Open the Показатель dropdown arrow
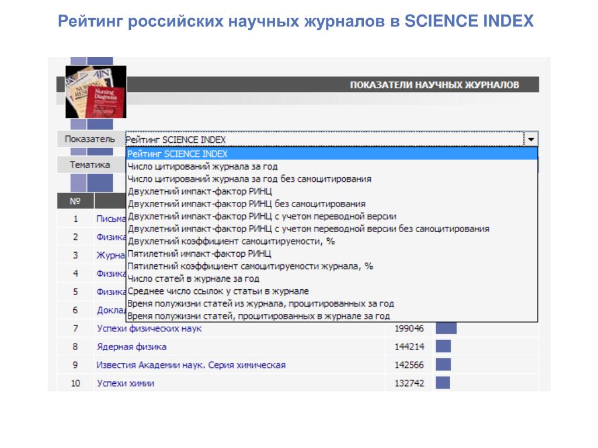Image resolution: width=598 pixels, height=448 pixels. point(531,139)
